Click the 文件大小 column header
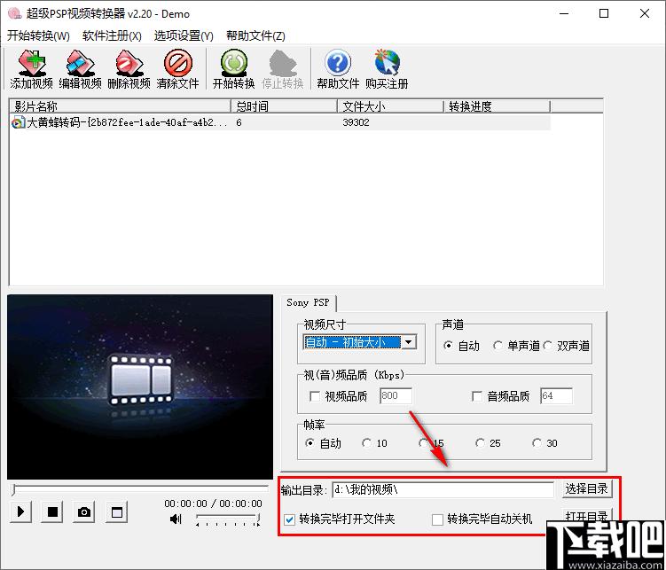 point(391,106)
